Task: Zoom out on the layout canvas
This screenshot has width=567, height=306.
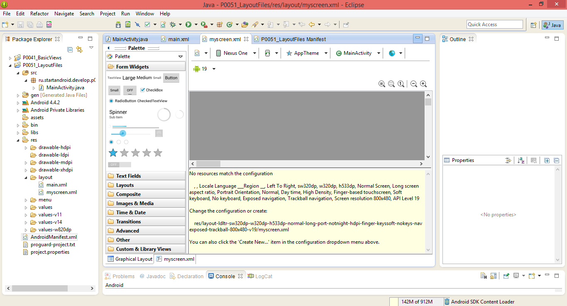Action: coord(414,84)
